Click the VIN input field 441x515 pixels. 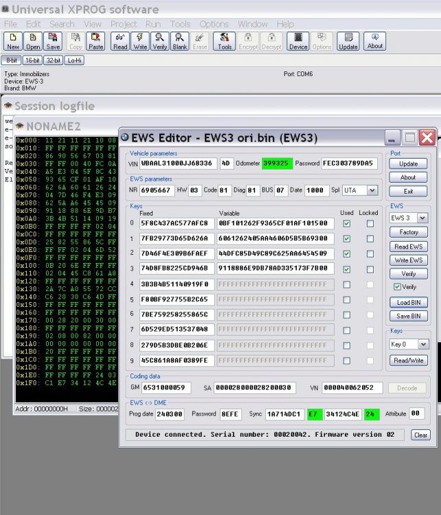point(178,163)
